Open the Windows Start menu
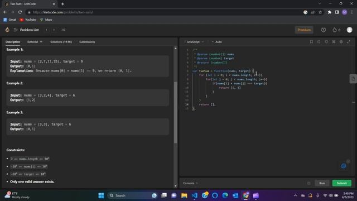The height and width of the screenshot is (201, 357). (x=101, y=195)
